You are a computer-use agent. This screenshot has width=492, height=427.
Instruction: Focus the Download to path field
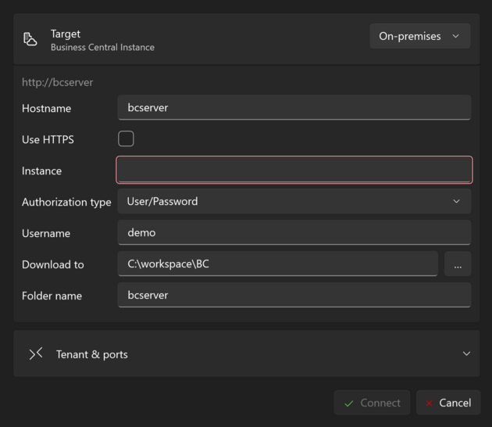pyautogui.click(x=278, y=264)
